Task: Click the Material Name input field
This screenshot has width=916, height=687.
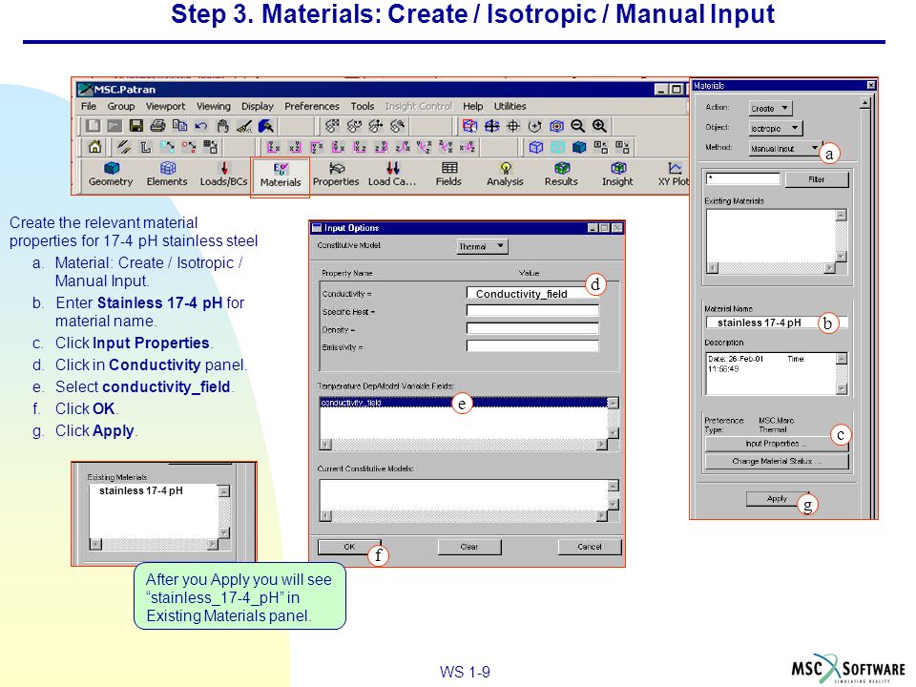Action: tap(777, 323)
